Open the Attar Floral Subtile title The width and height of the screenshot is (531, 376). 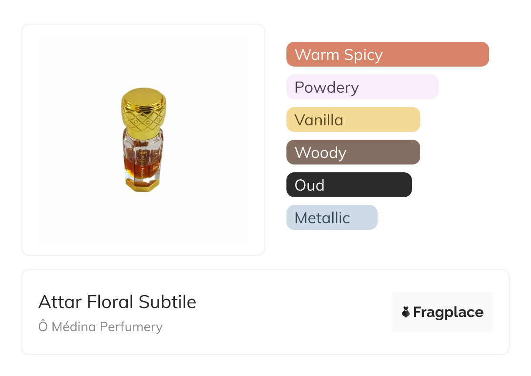click(117, 302)
